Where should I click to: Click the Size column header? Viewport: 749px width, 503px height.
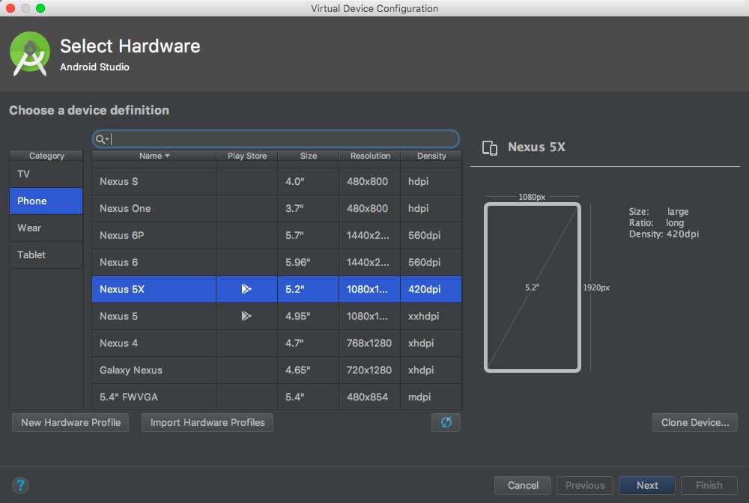click(308, 156)
